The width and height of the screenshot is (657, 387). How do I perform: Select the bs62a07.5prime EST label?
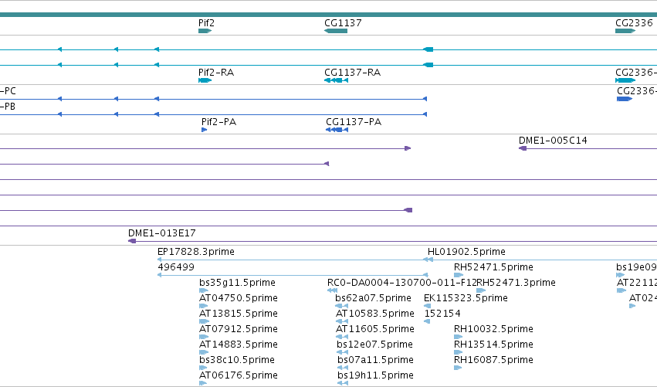373,298
